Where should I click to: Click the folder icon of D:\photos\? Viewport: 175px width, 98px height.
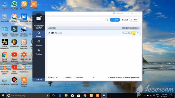[x=52, y=33]
